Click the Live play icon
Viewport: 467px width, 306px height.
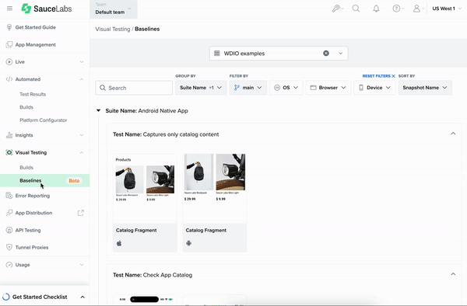pyautogui.click(x=9, y=62)
